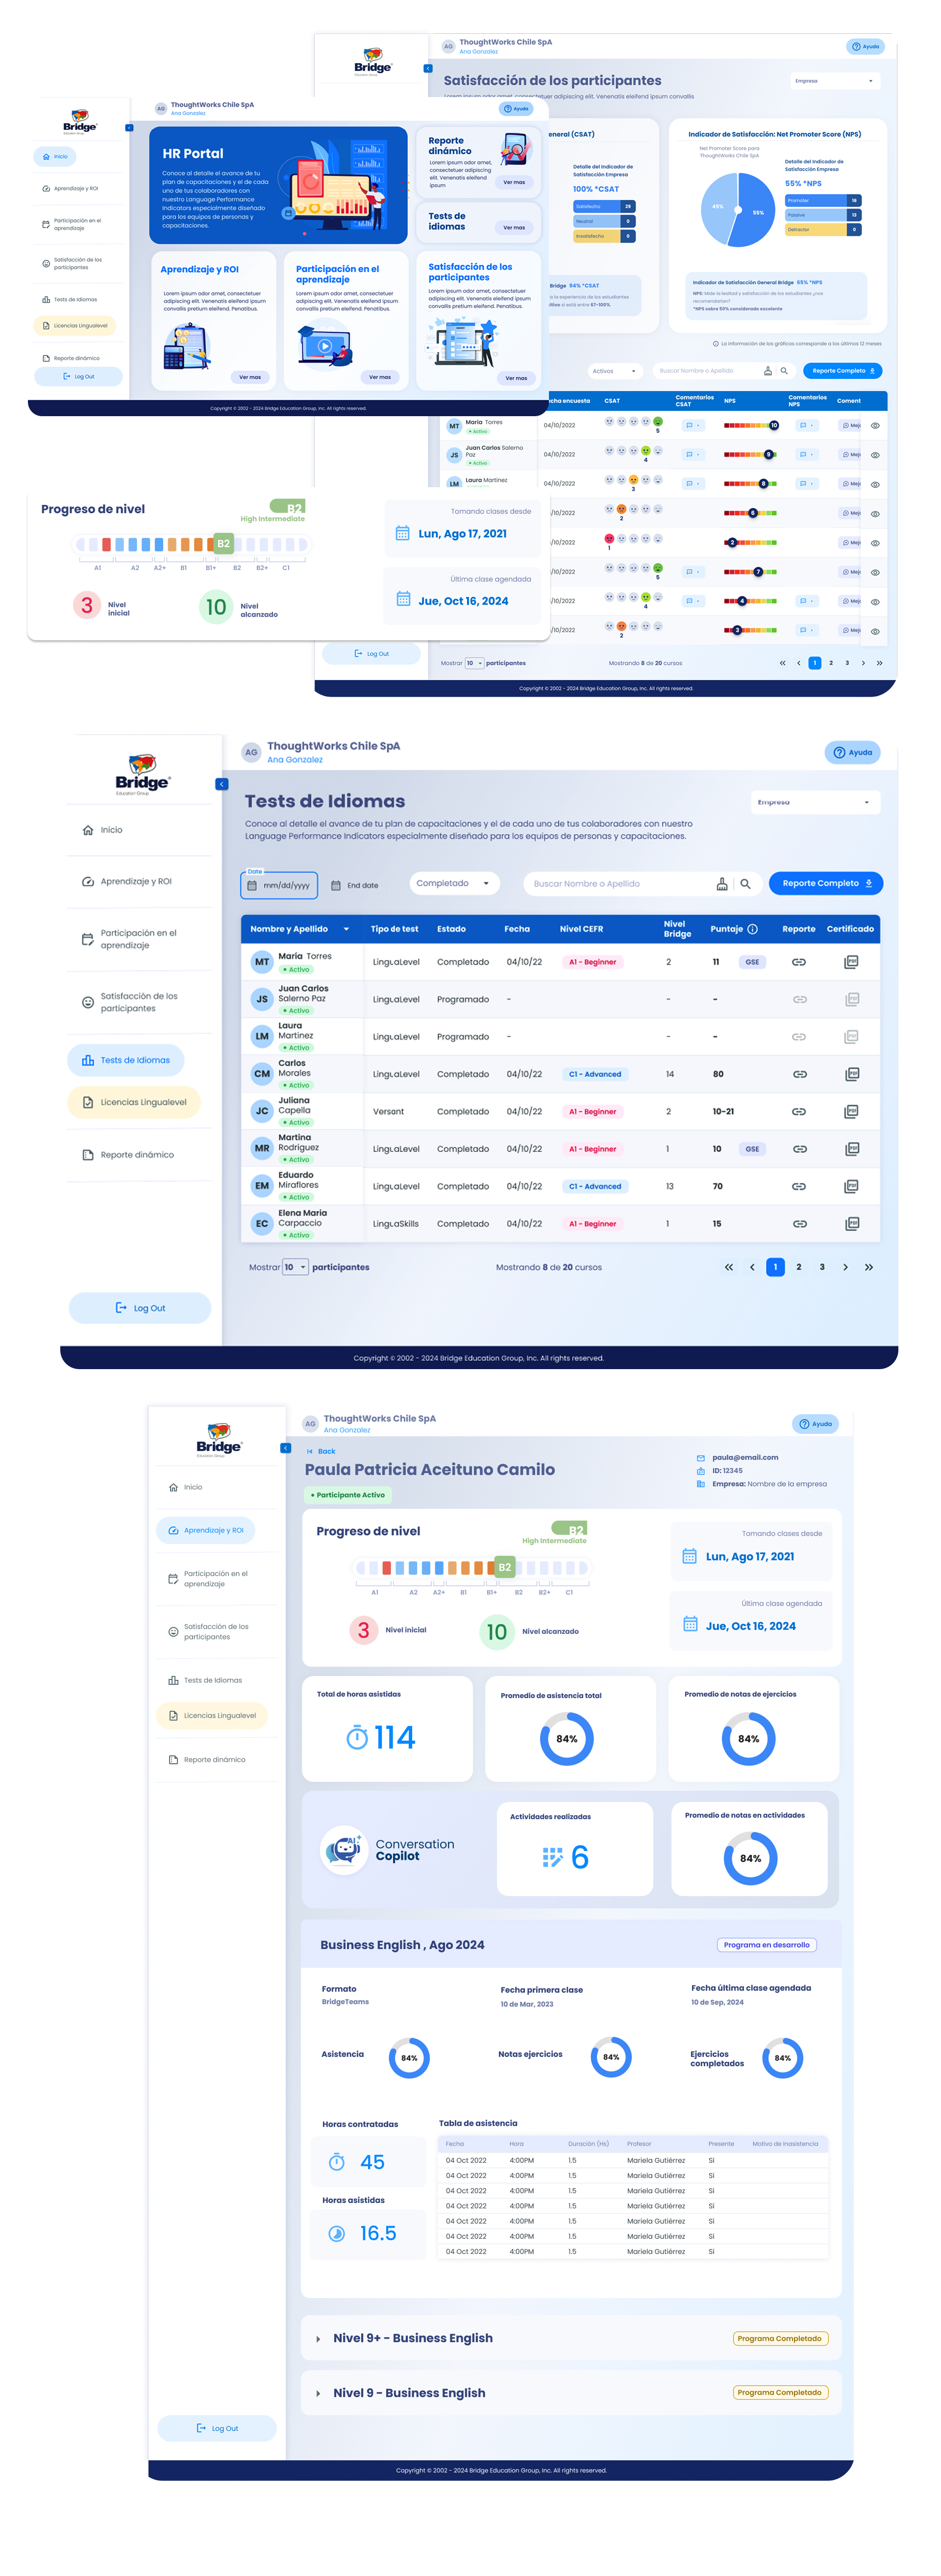Image resolution: width=941 pixels, height=2576 pixels.
Task: Open Empresa dropdown in Satisfacción window
Action: (834, 81)
